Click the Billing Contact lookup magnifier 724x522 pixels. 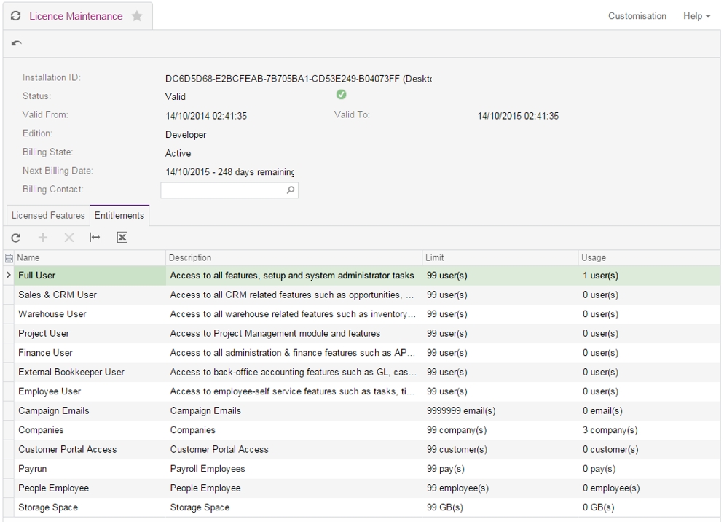coord(290,190)
